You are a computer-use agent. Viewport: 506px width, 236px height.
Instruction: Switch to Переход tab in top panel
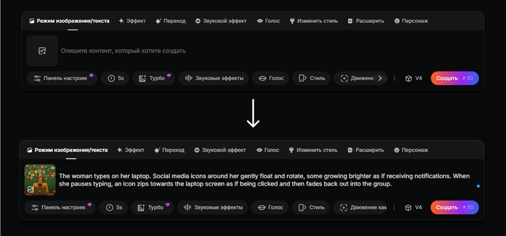tap(171, 21)
